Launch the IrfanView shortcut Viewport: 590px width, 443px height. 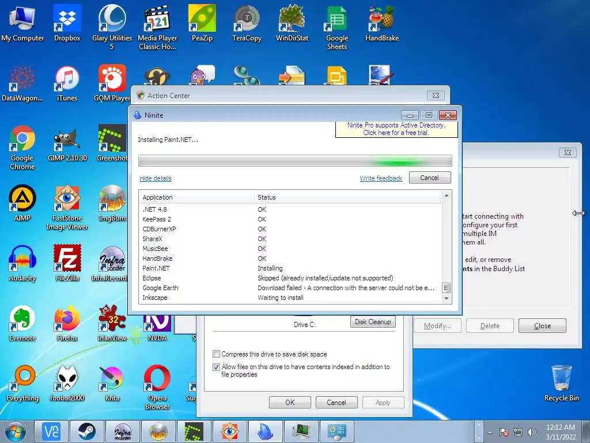coord(112,323)
